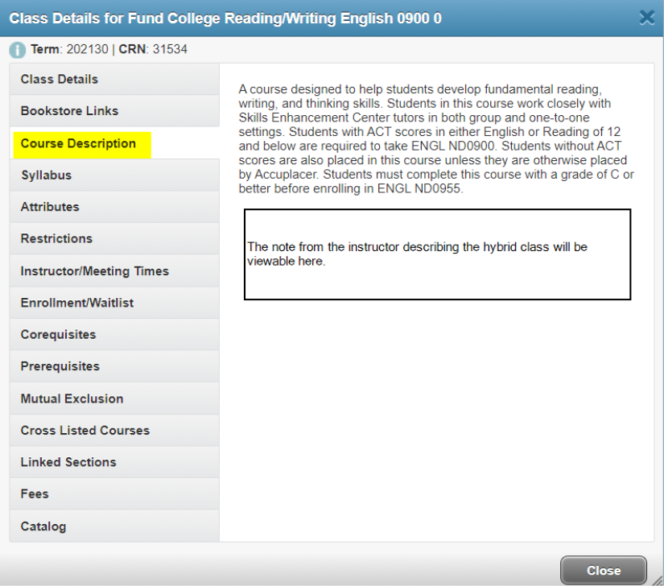The height and width of the screenshot is (586, 664).
Task: Close dialog with the X icon
Action: 645,18
